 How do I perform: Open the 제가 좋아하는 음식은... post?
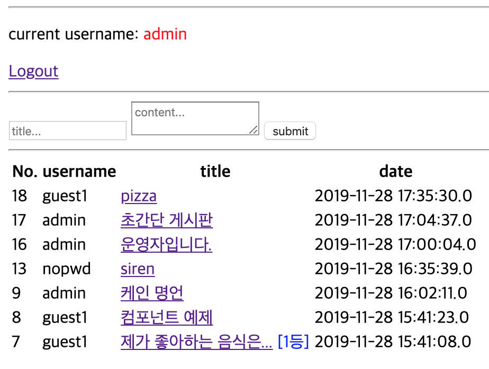tap(196, 342)
